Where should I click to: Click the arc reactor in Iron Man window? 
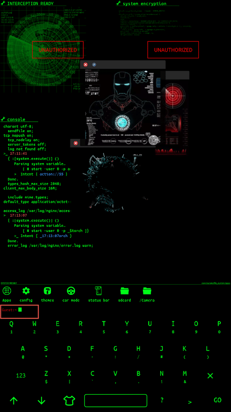pos(121,123)
